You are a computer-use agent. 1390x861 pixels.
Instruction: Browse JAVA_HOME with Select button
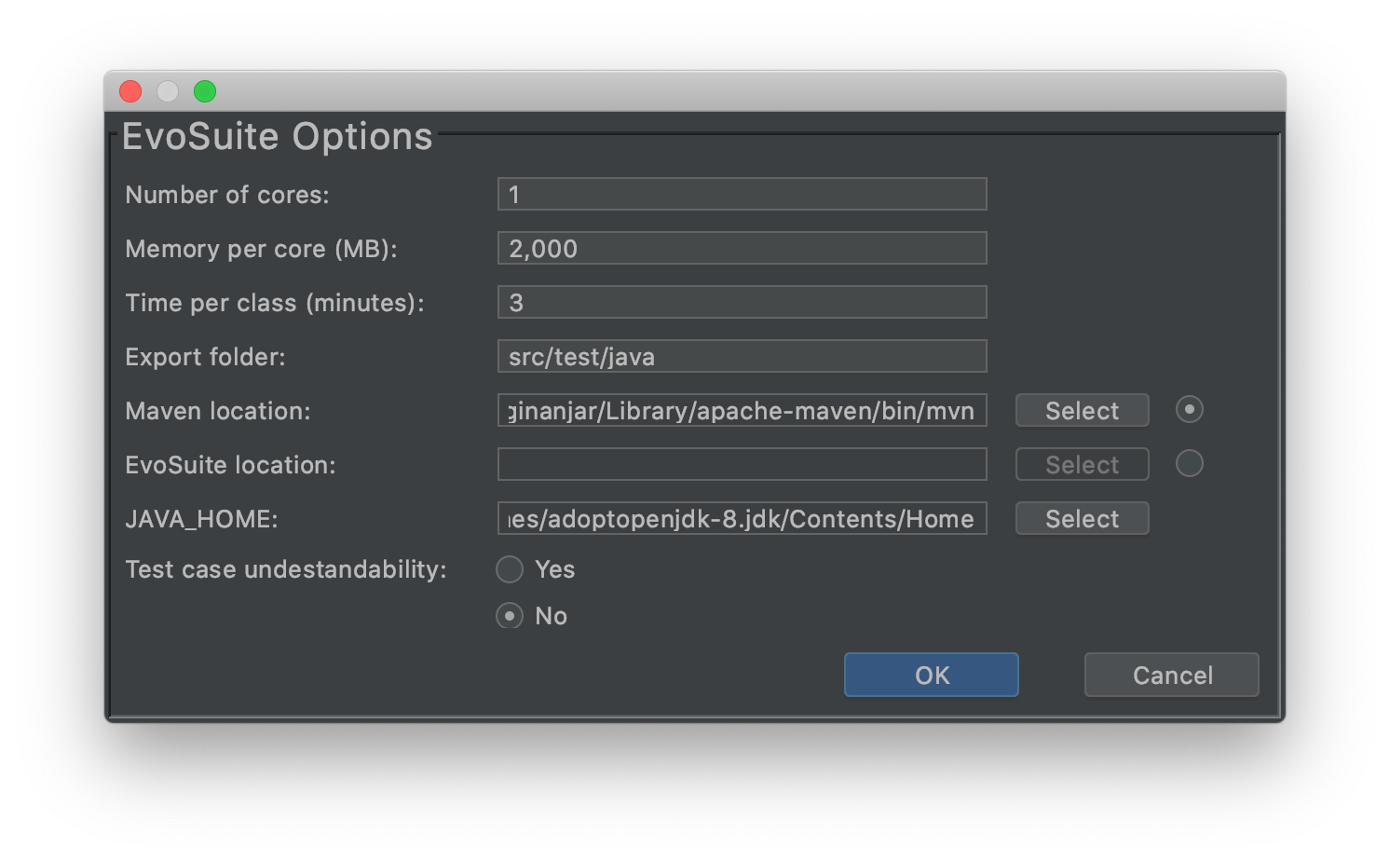click(x=1082, y=518)
